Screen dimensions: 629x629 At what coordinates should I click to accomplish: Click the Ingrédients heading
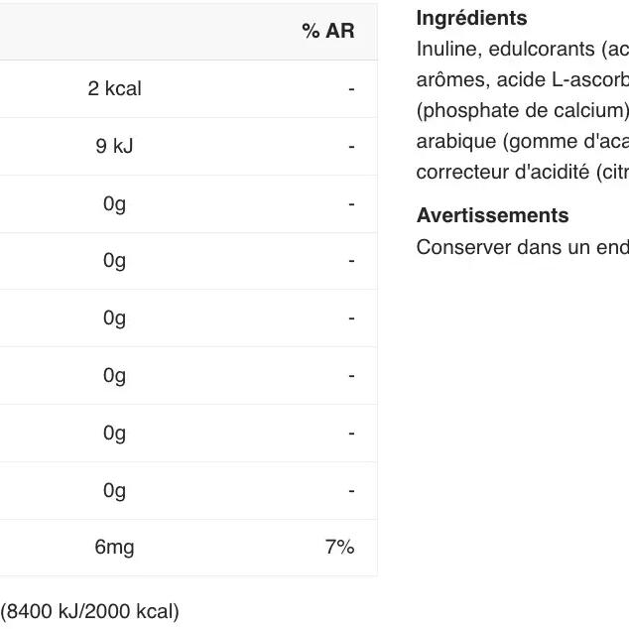pos(471,18)
